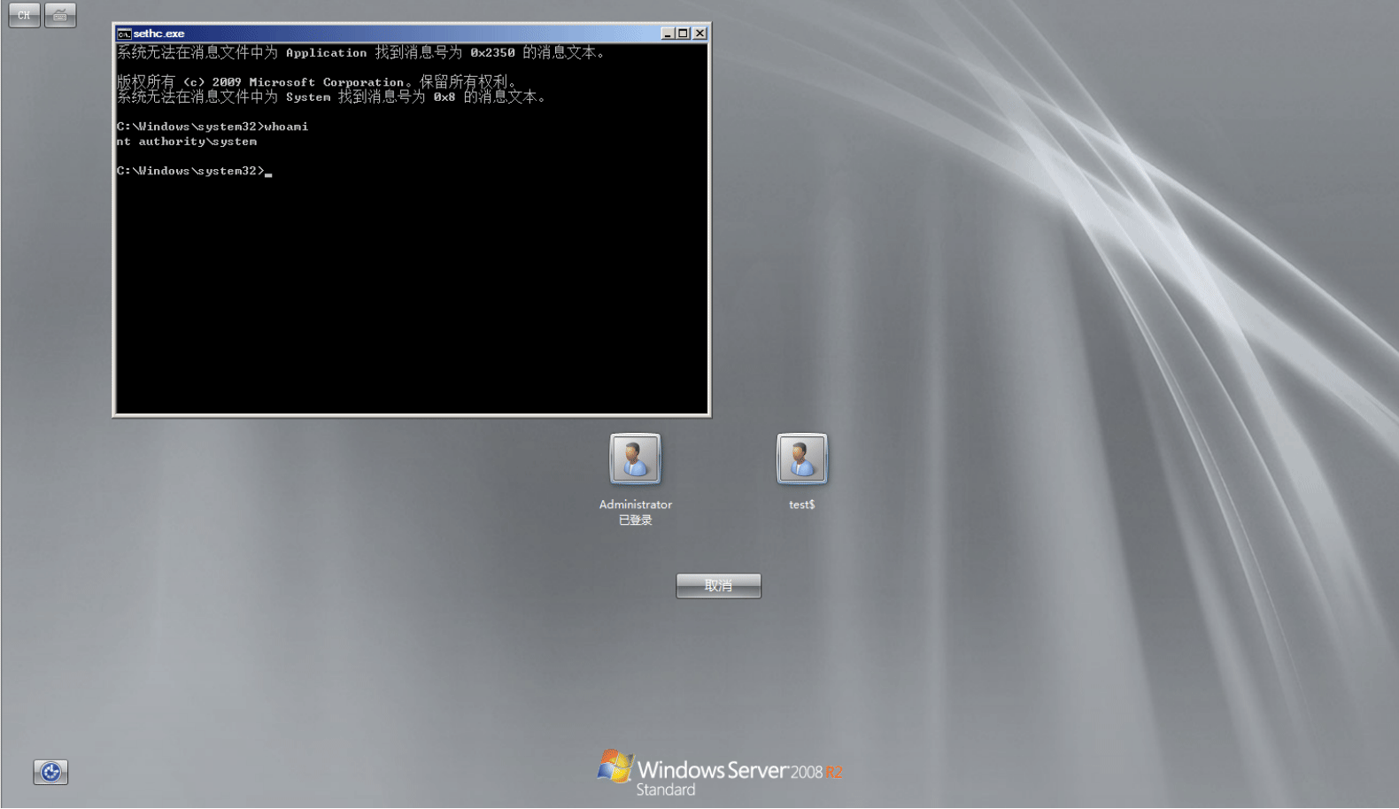Viewport: 1399px width, 809px height.
Task: Click the CH input language button
Action: pyautogui.click(x=25, y=15)
